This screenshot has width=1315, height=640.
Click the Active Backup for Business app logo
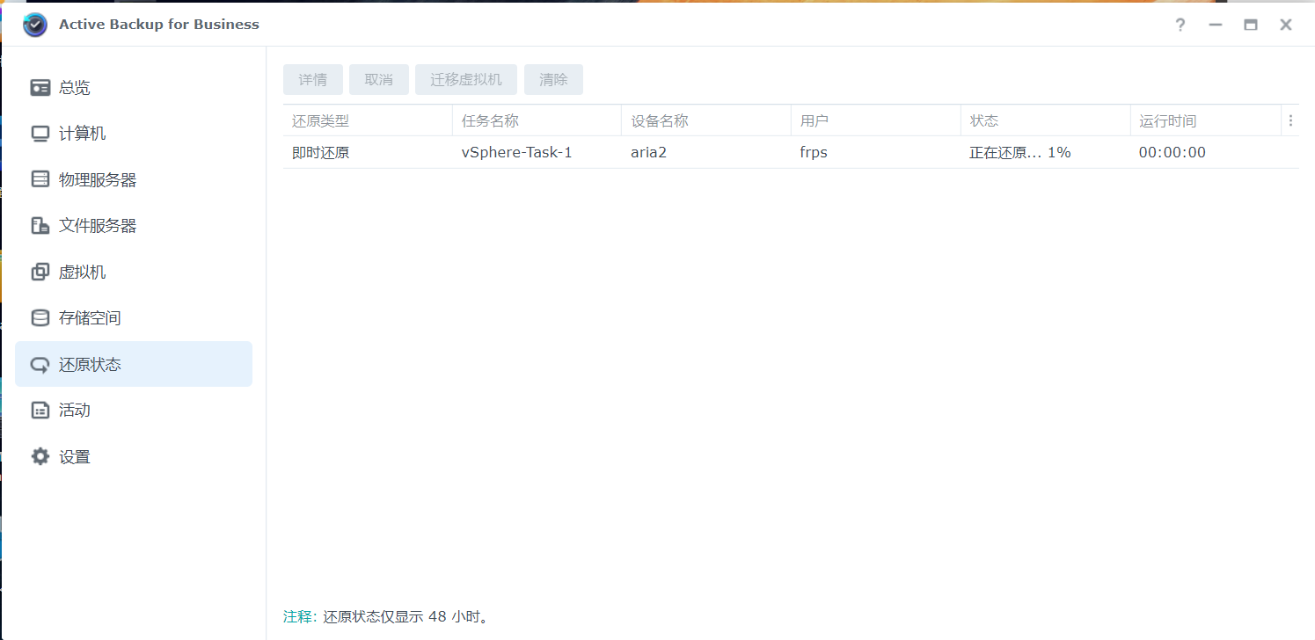(x=35, y=25)
